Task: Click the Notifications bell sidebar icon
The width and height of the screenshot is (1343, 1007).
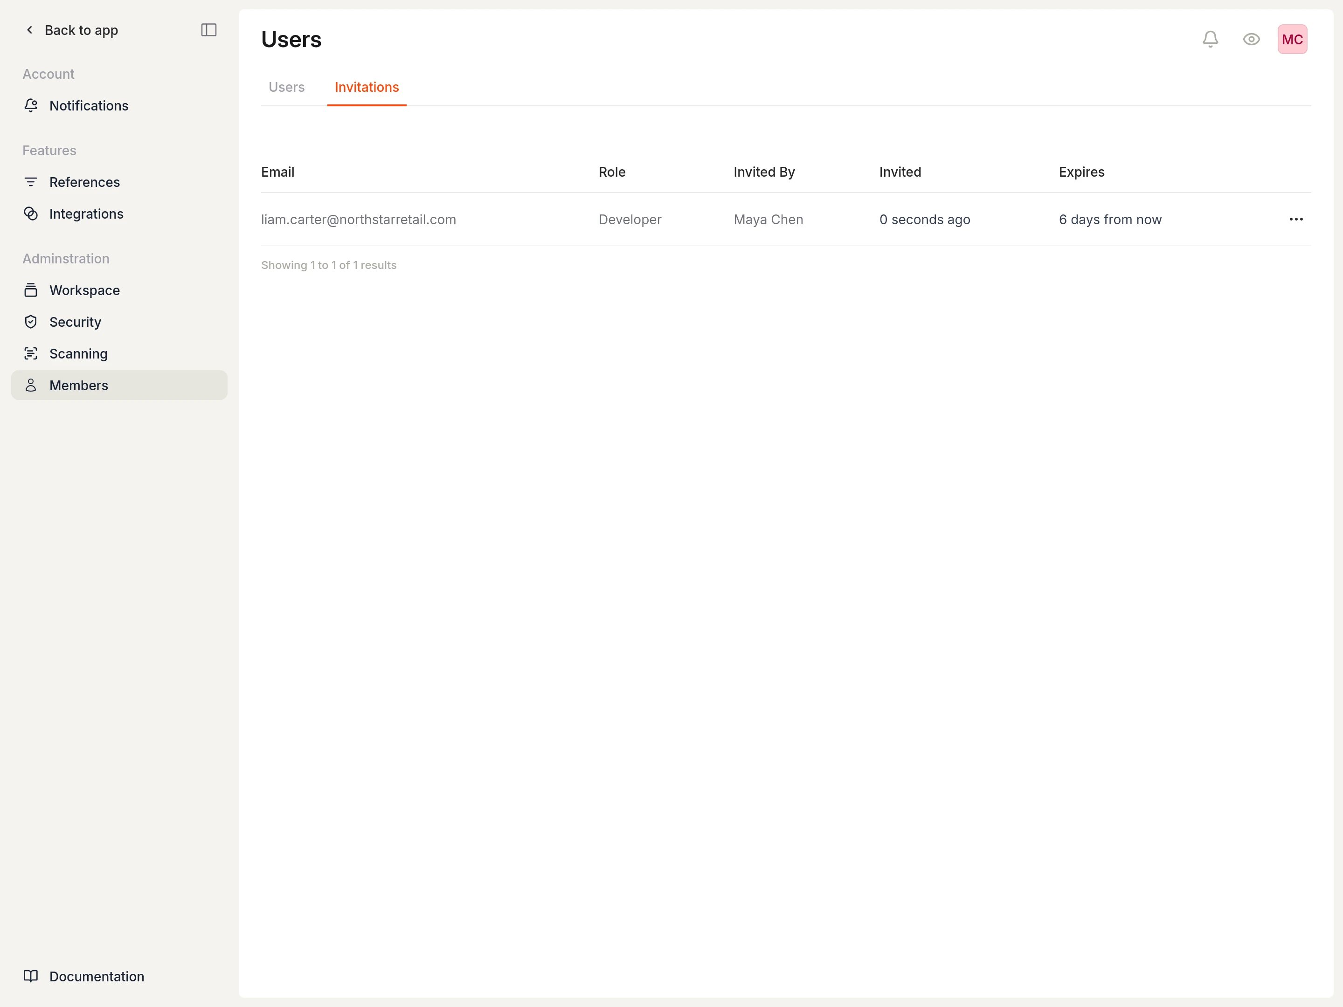Action: tap(31, 106)
